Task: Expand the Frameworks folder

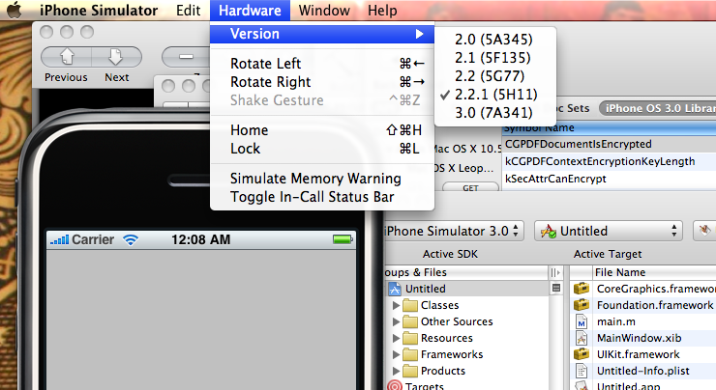Action: click(x=396, y=354)
